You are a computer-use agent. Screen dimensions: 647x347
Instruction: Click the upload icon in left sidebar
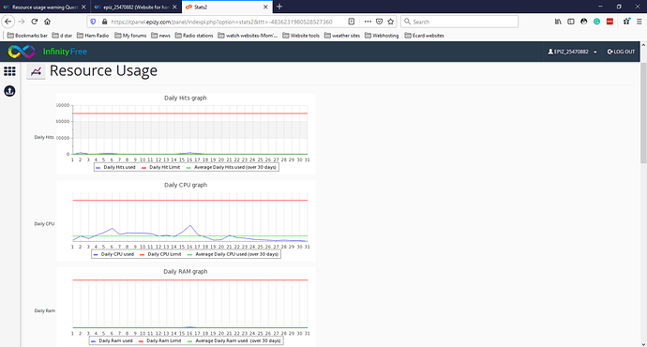click(9, 91)
